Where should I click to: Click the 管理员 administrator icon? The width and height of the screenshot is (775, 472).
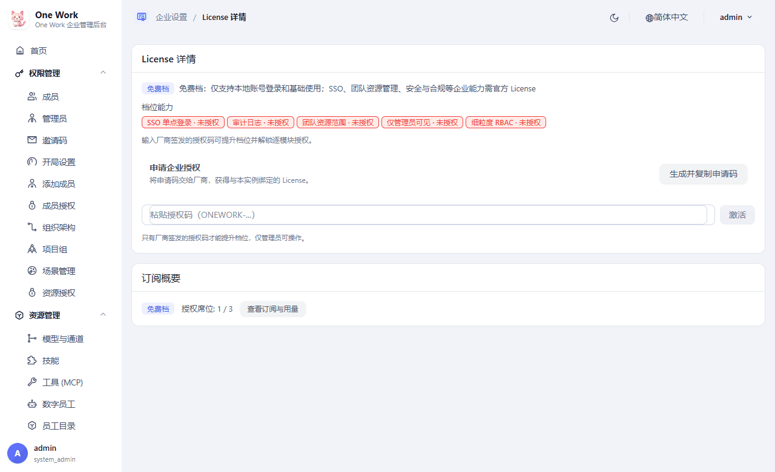(x=32, y=119)
